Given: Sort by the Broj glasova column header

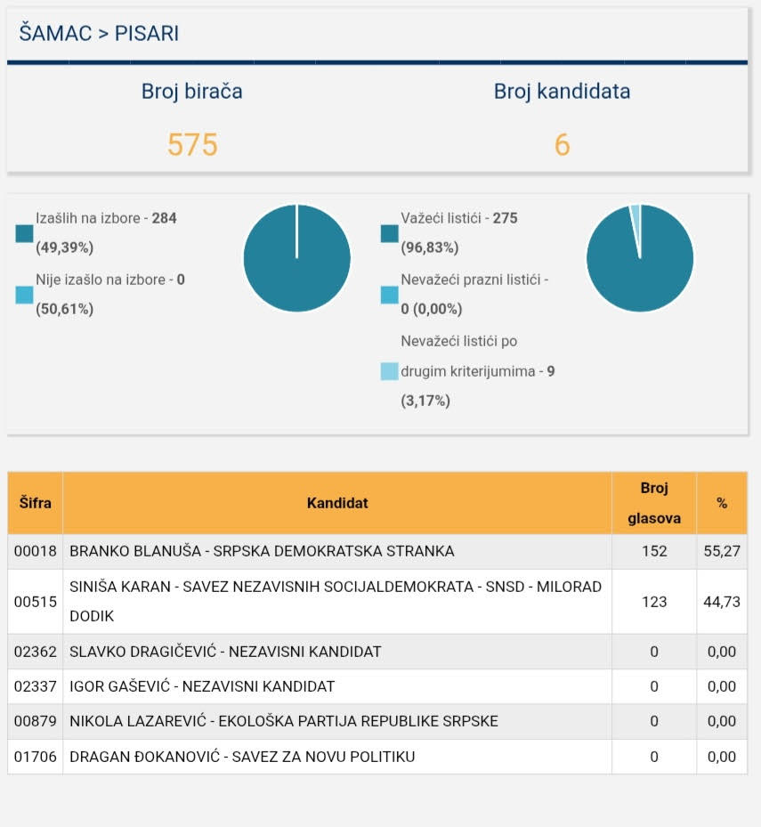Looking at the screenshot, I should point(654,503).
